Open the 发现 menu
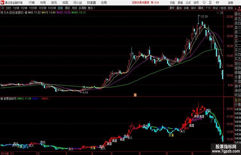 click(x=65, y=3)
